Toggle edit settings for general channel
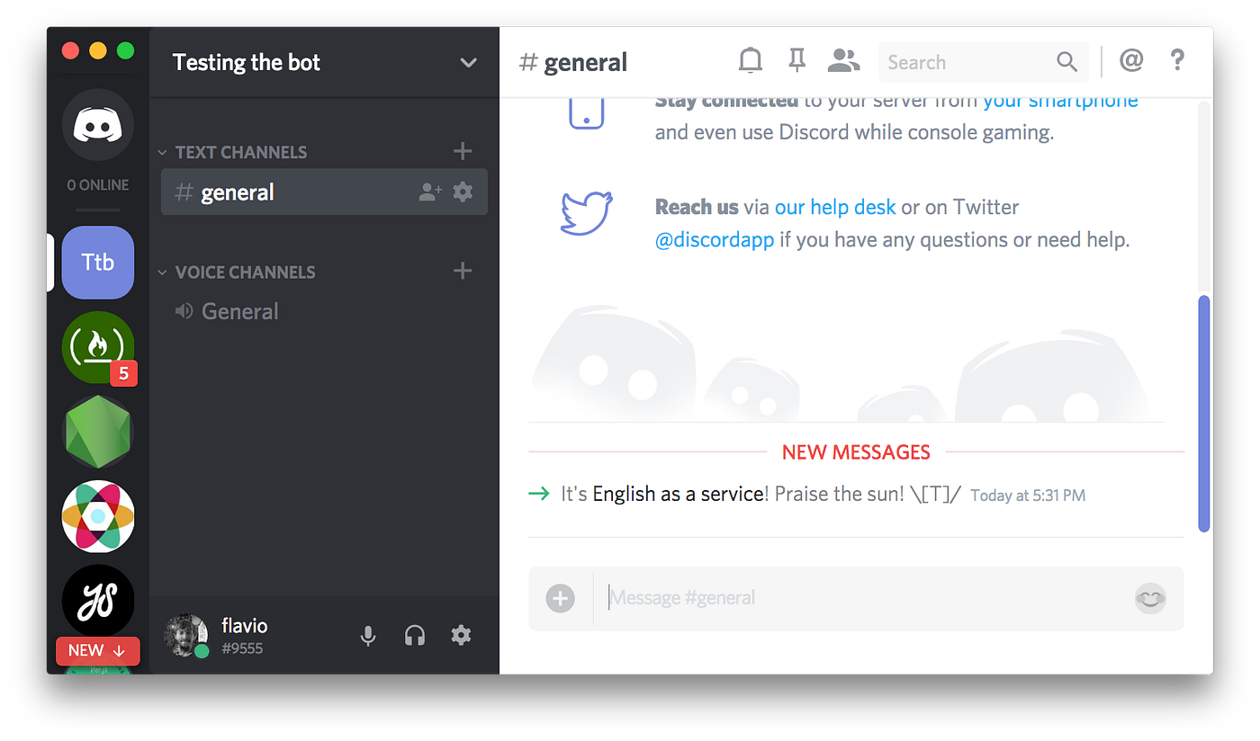The width and height of the screenshot is (1260, 741). pos(462,192)
